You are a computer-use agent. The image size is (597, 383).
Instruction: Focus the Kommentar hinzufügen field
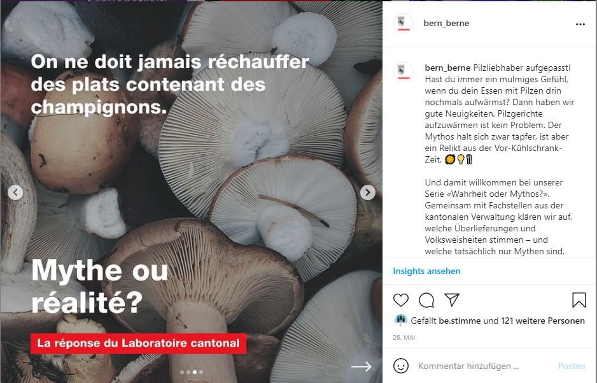coord(484,366)
